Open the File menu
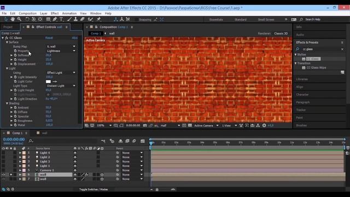 click(x=4, y=13)
